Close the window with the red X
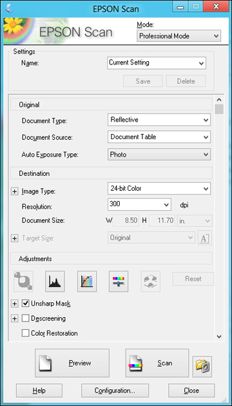 [x=215, y=7]
